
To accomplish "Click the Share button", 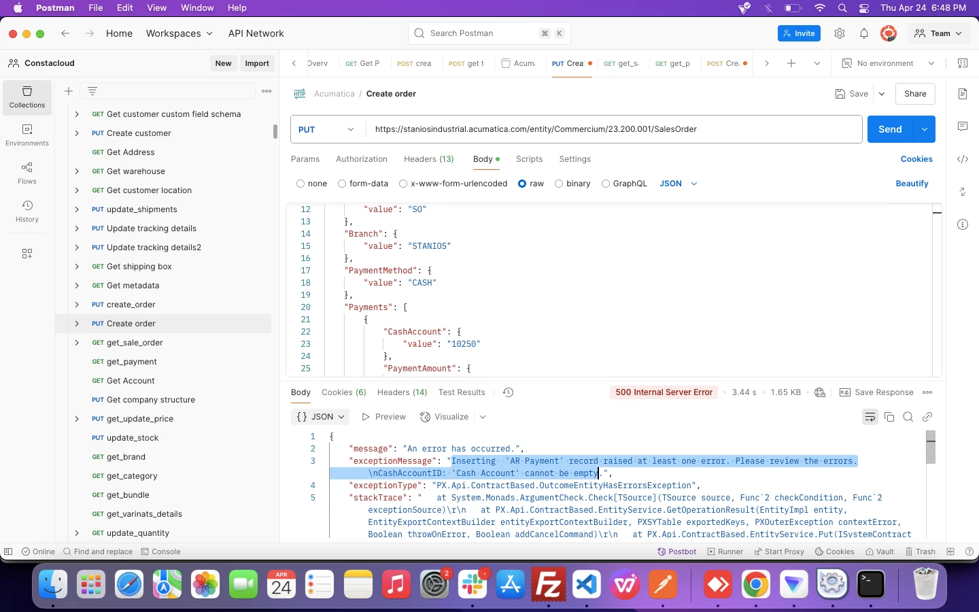I will tap(915, 94).
